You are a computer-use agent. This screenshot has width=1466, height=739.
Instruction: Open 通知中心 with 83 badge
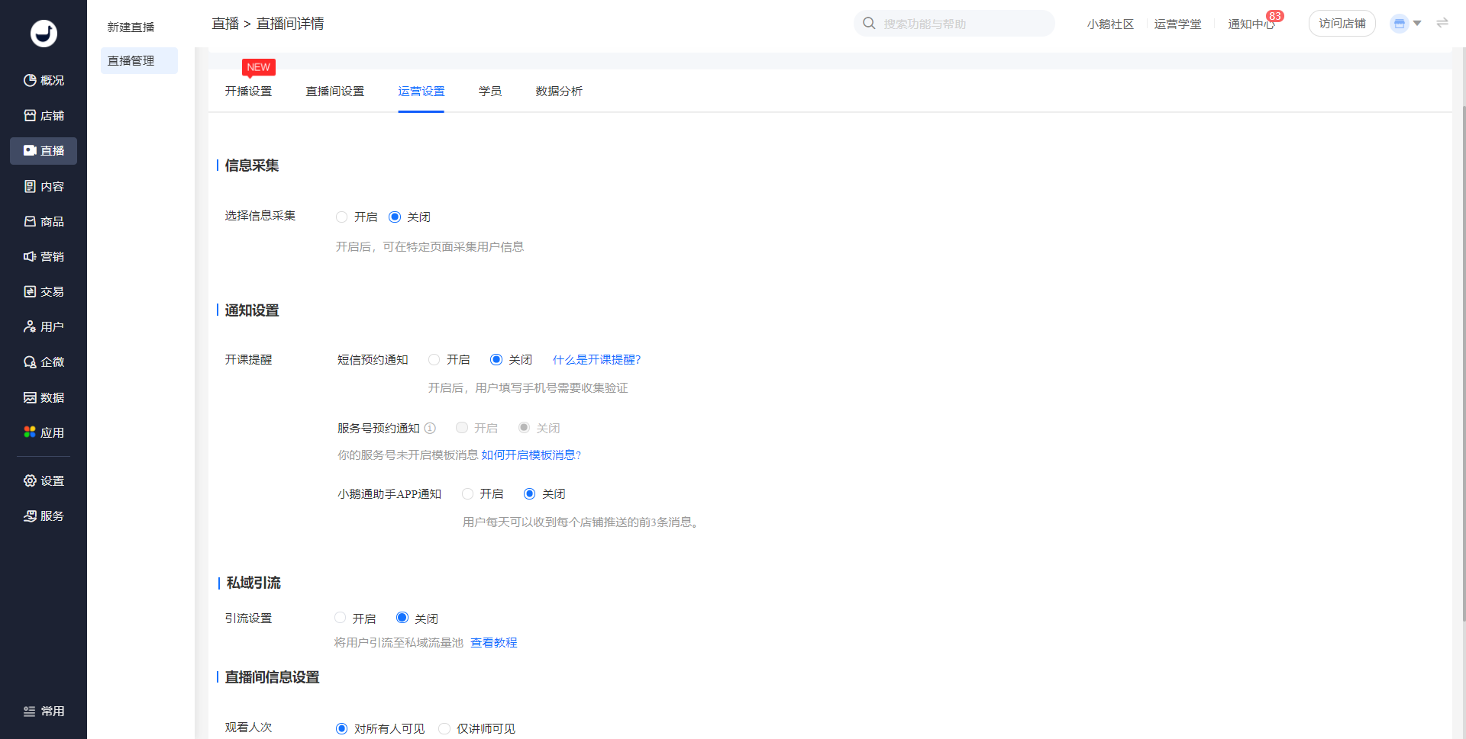point(1251,24)
